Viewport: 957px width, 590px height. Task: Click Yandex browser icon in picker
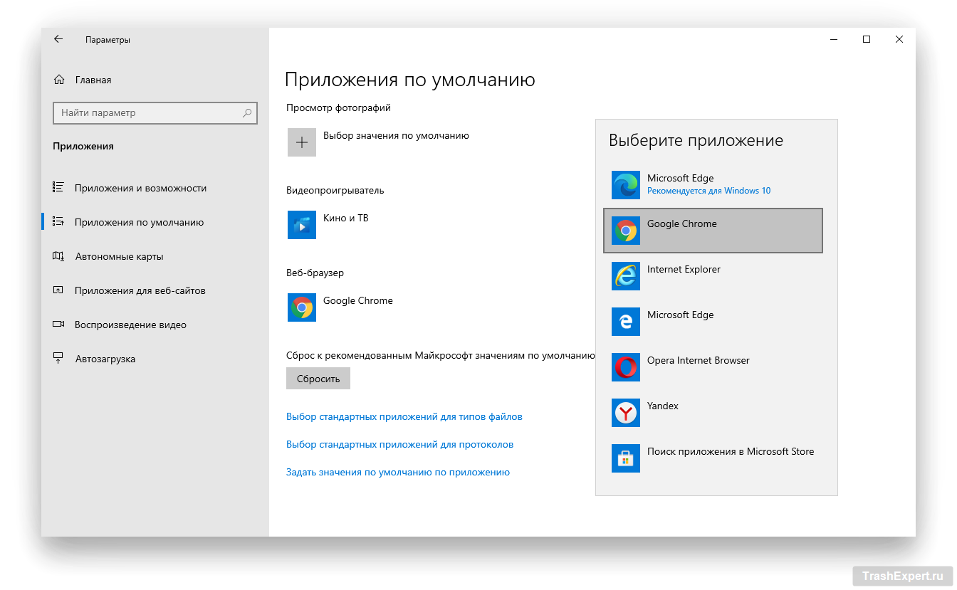626,413
